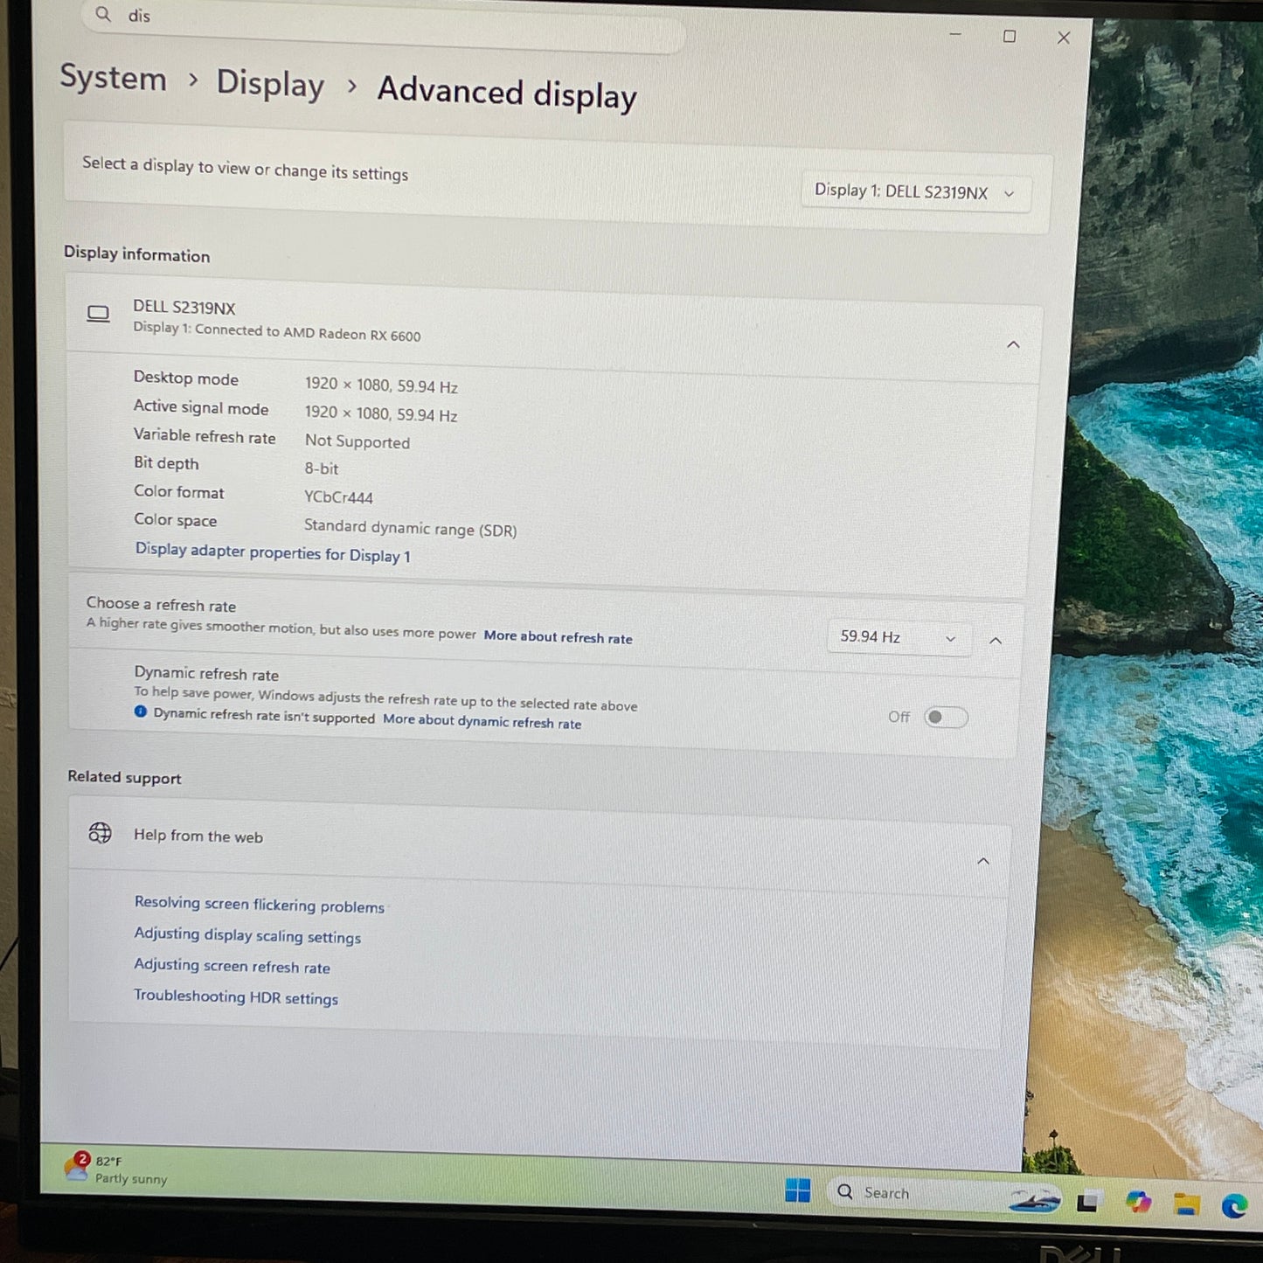Screen dimensions: 1263x1263
Task: Open Adjusting display scaling settings help link
Action: click(x=247, y=935)
